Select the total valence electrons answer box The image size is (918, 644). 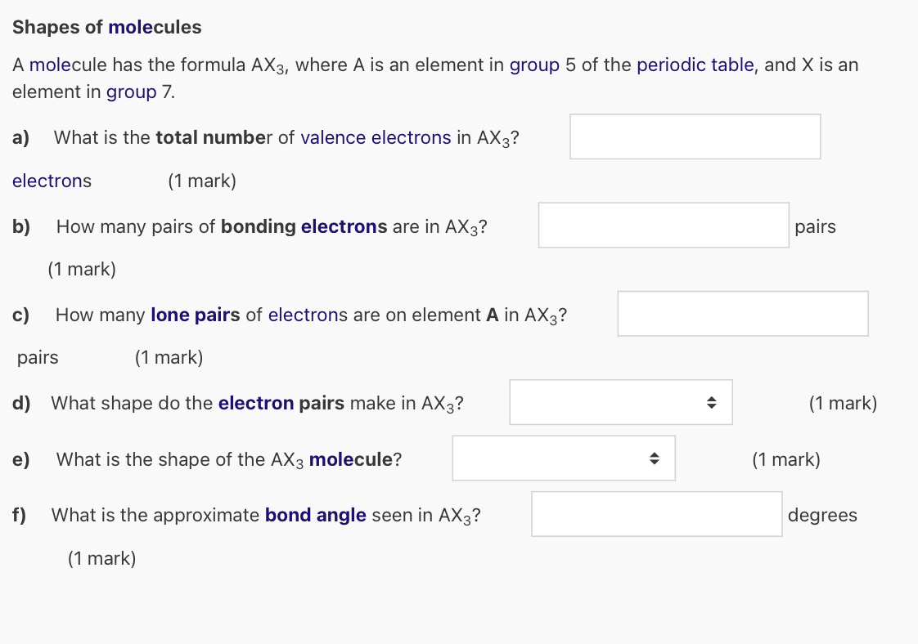pos(695,136)
